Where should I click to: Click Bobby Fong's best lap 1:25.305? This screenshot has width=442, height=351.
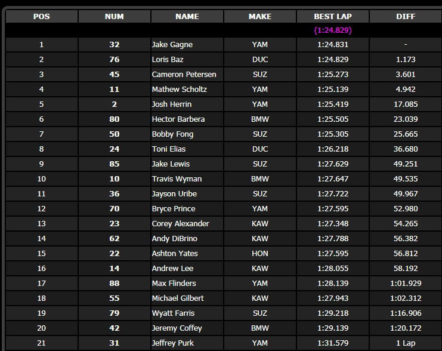[333, 134]
